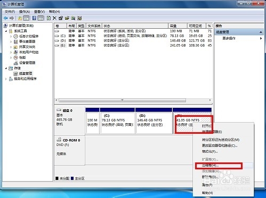Choose 帮助(H) at context menu bottom

coord(223,193)
